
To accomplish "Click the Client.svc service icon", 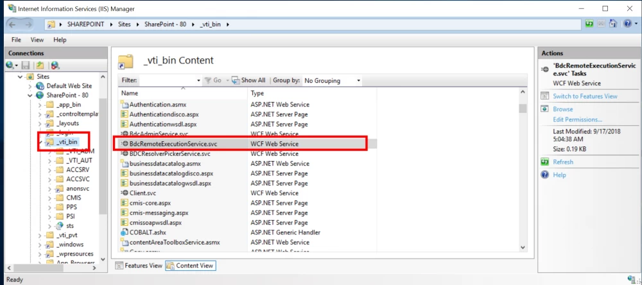I will (125, 193).
